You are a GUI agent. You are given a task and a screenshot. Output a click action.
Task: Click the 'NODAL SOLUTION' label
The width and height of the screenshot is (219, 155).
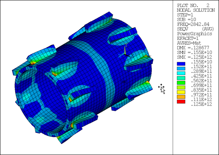coord(196,10)
